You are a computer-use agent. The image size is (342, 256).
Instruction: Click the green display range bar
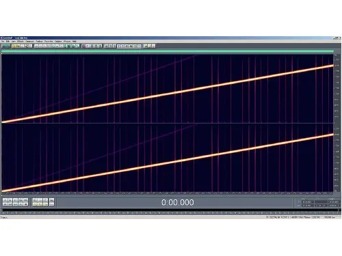click(x=168, y=51)
